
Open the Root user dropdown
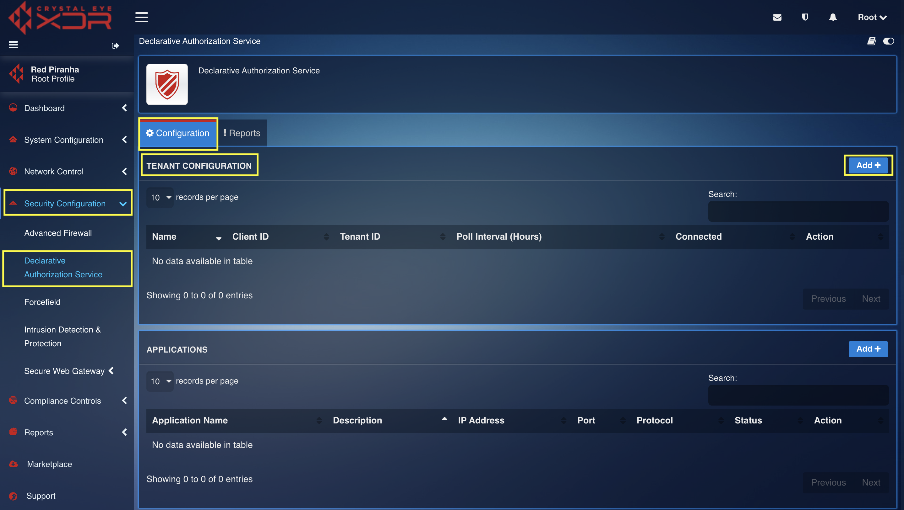coord(872,17)
